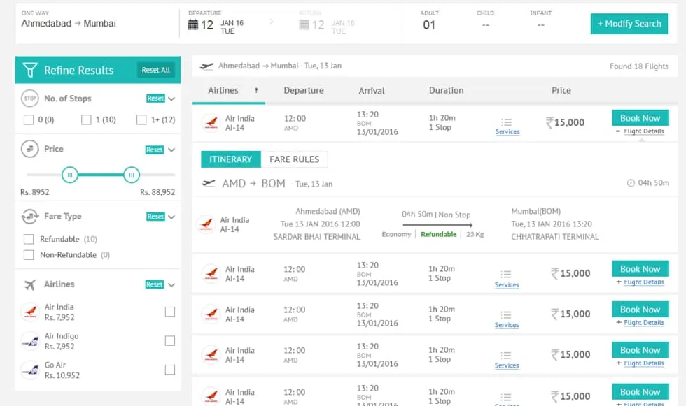686x406 pixels.
Task: Open the FARE RULES tab
Action: coord(295,159)
